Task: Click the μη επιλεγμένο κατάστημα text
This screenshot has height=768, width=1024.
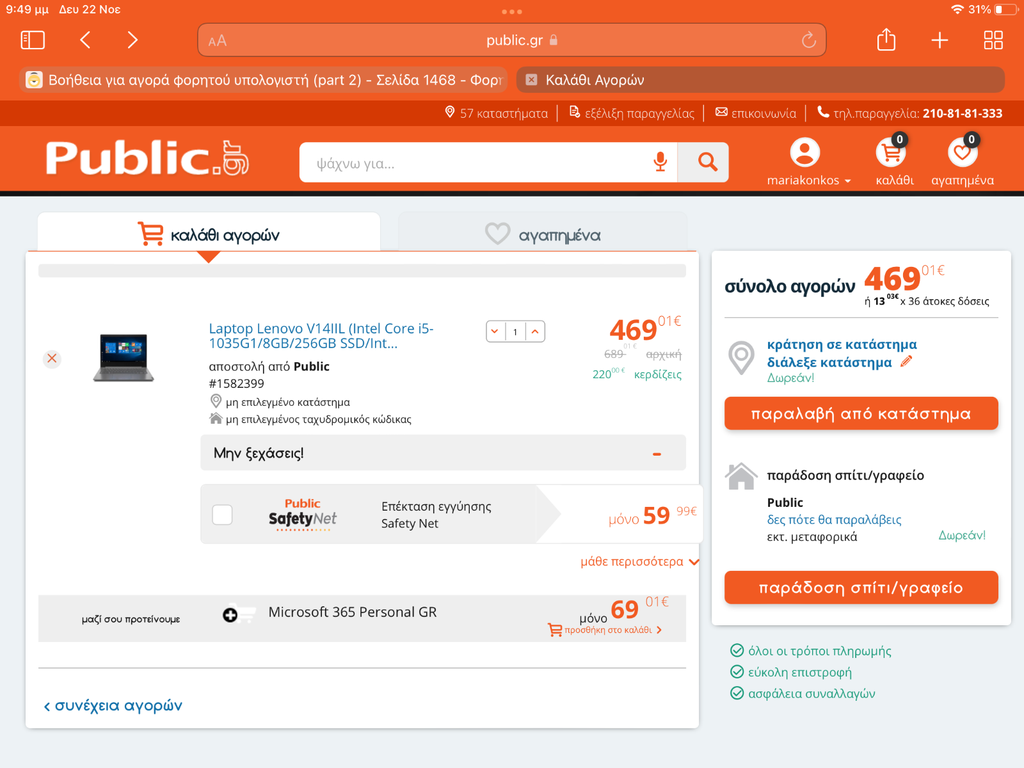Action: [x=288, y=402]
